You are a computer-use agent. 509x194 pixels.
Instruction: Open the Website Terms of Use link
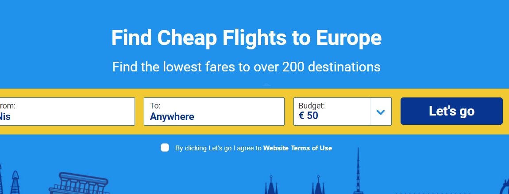pyautogui.click(x=298, y=148)
